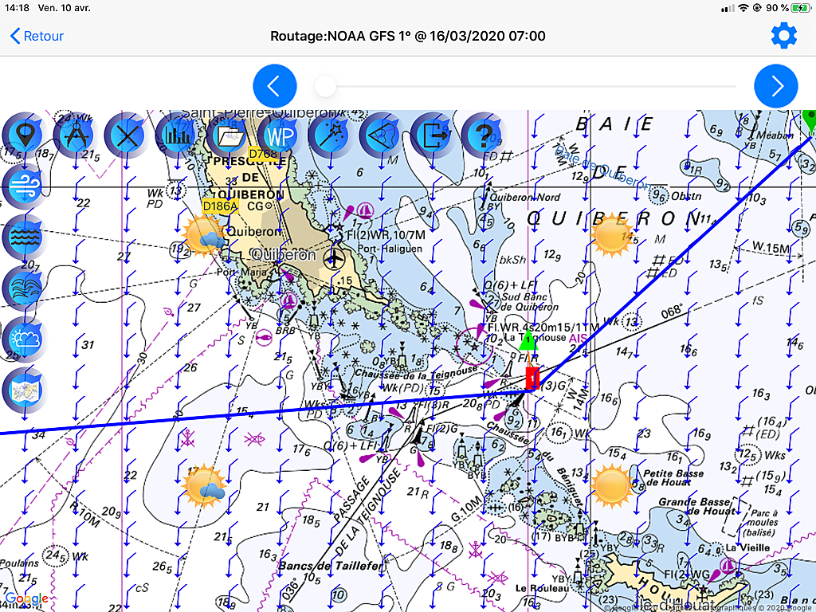Screen dimensions: 816x612
Task: Toggle the wind layer icon
Action: click(x=25, y=186)
